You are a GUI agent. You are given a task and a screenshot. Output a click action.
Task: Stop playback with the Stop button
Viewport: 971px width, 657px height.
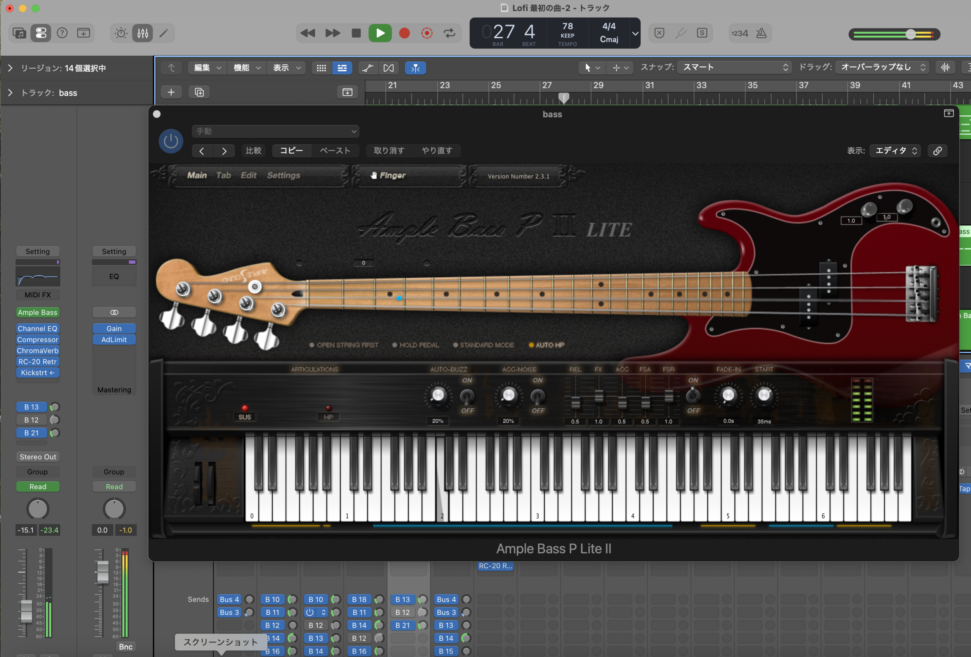(x=356, y=33)
